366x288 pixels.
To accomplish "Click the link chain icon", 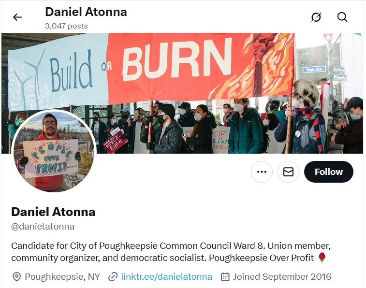I will (x=113, y=277).
